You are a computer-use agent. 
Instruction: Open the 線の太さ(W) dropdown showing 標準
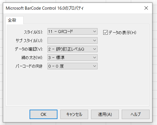point(73,57)
